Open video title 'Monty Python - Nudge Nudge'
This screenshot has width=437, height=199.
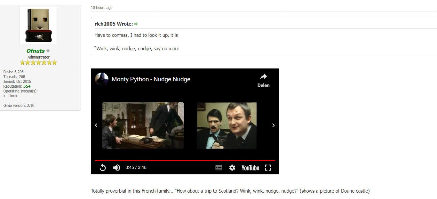151,79
